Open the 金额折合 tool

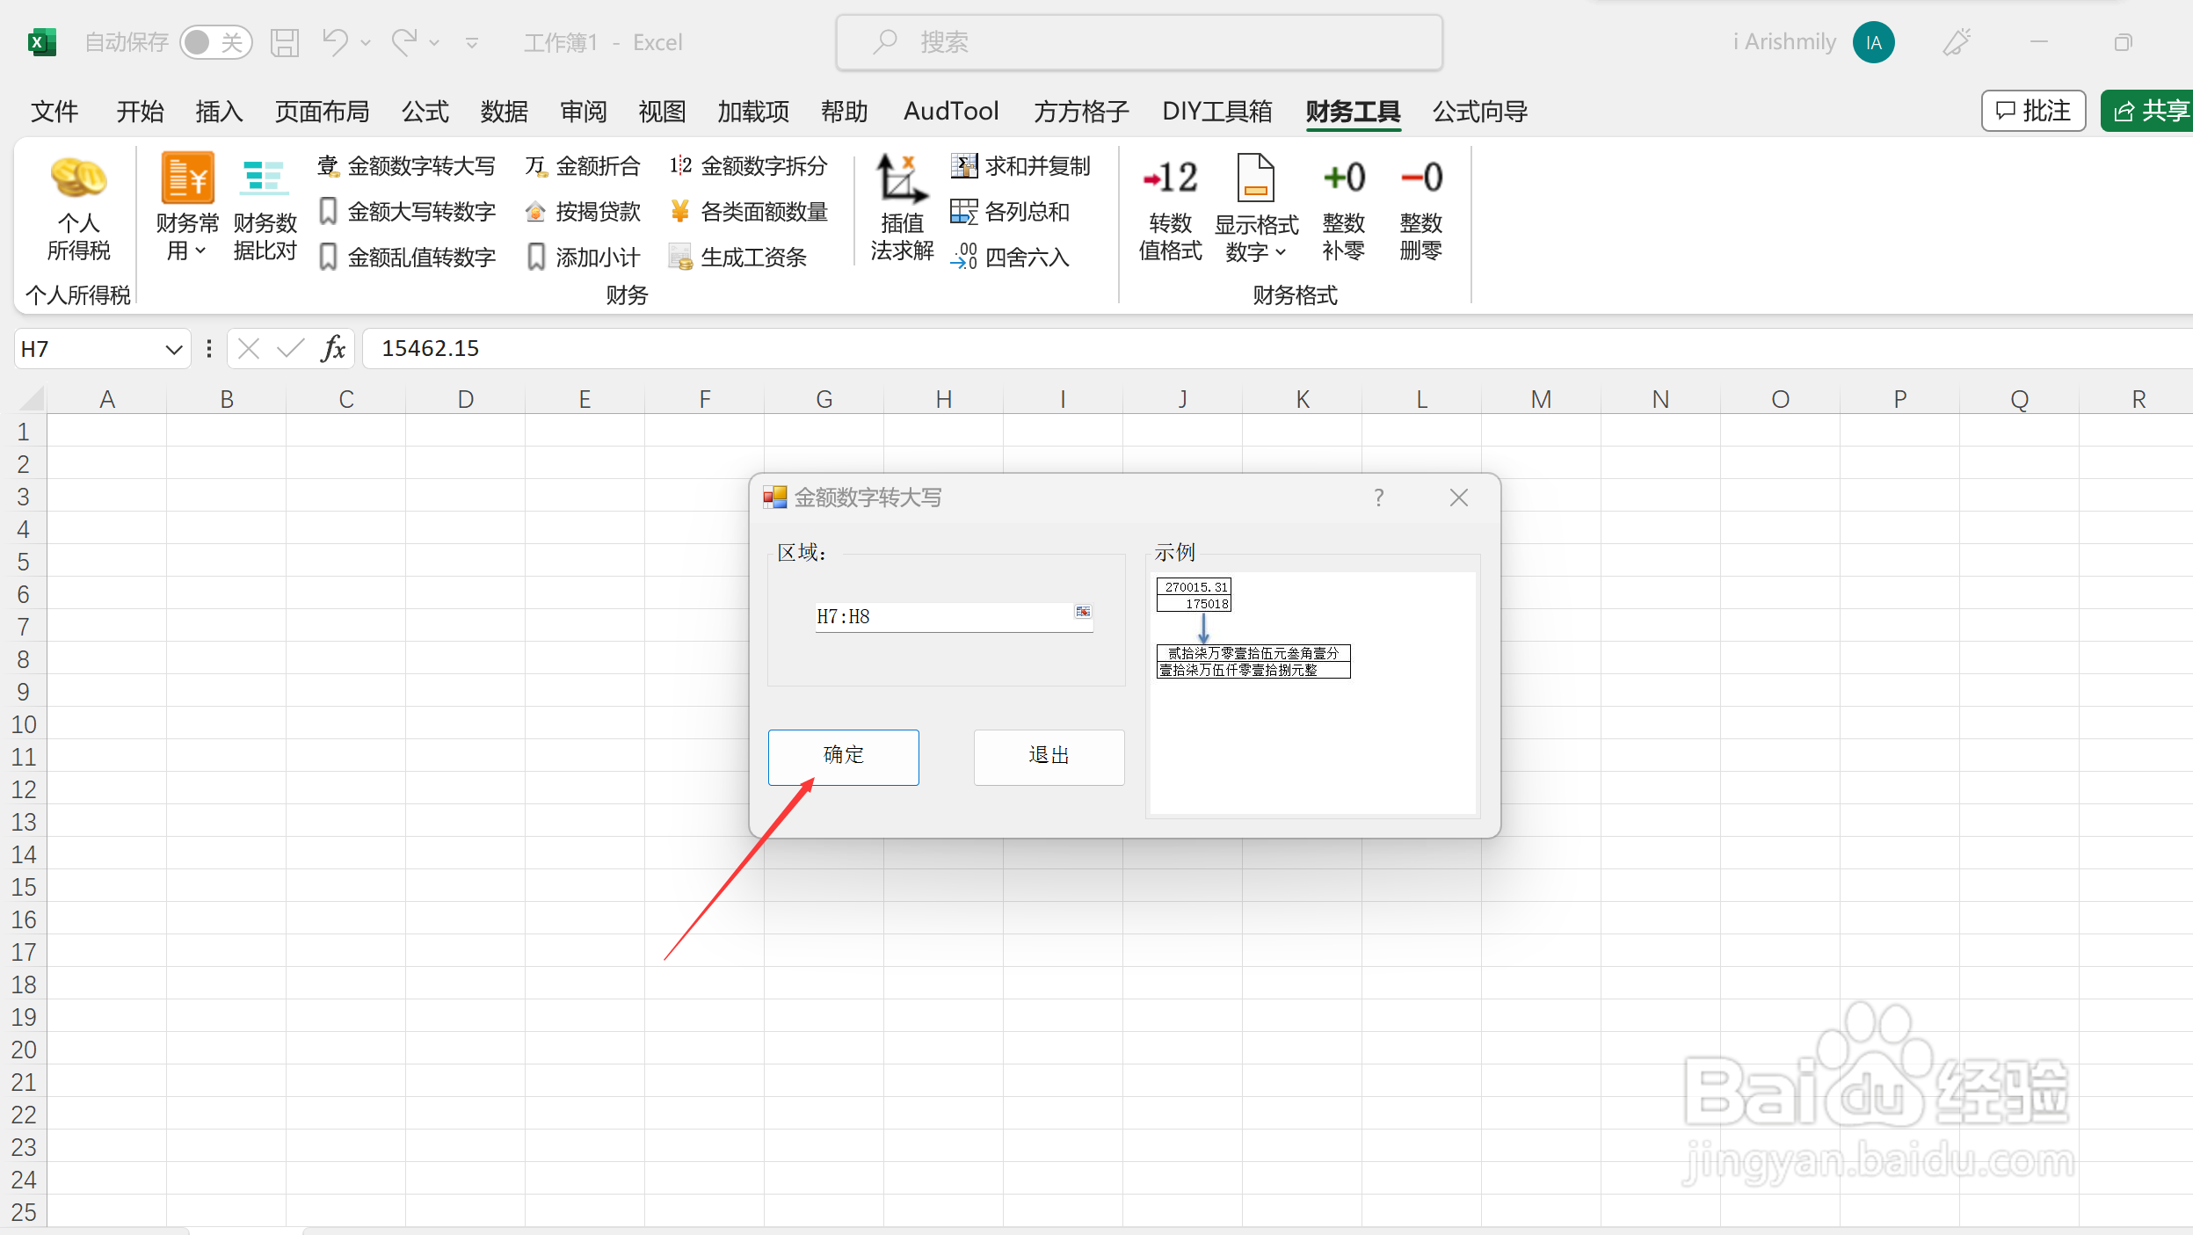(584, 166)
